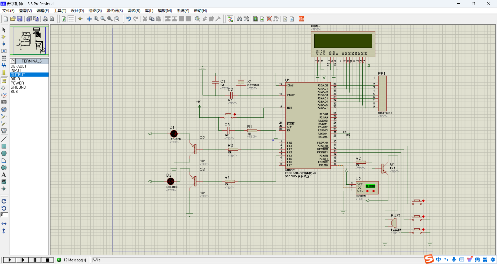Select DEFAULT in the terminals list
The image size is (497, 264).
[x=29, y=66]
